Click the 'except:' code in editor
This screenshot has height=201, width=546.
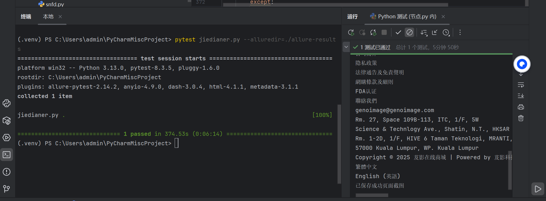coord(262,2)
